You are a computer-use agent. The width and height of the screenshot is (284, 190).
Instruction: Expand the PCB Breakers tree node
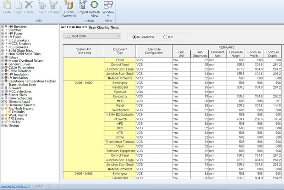coord(2,47)
